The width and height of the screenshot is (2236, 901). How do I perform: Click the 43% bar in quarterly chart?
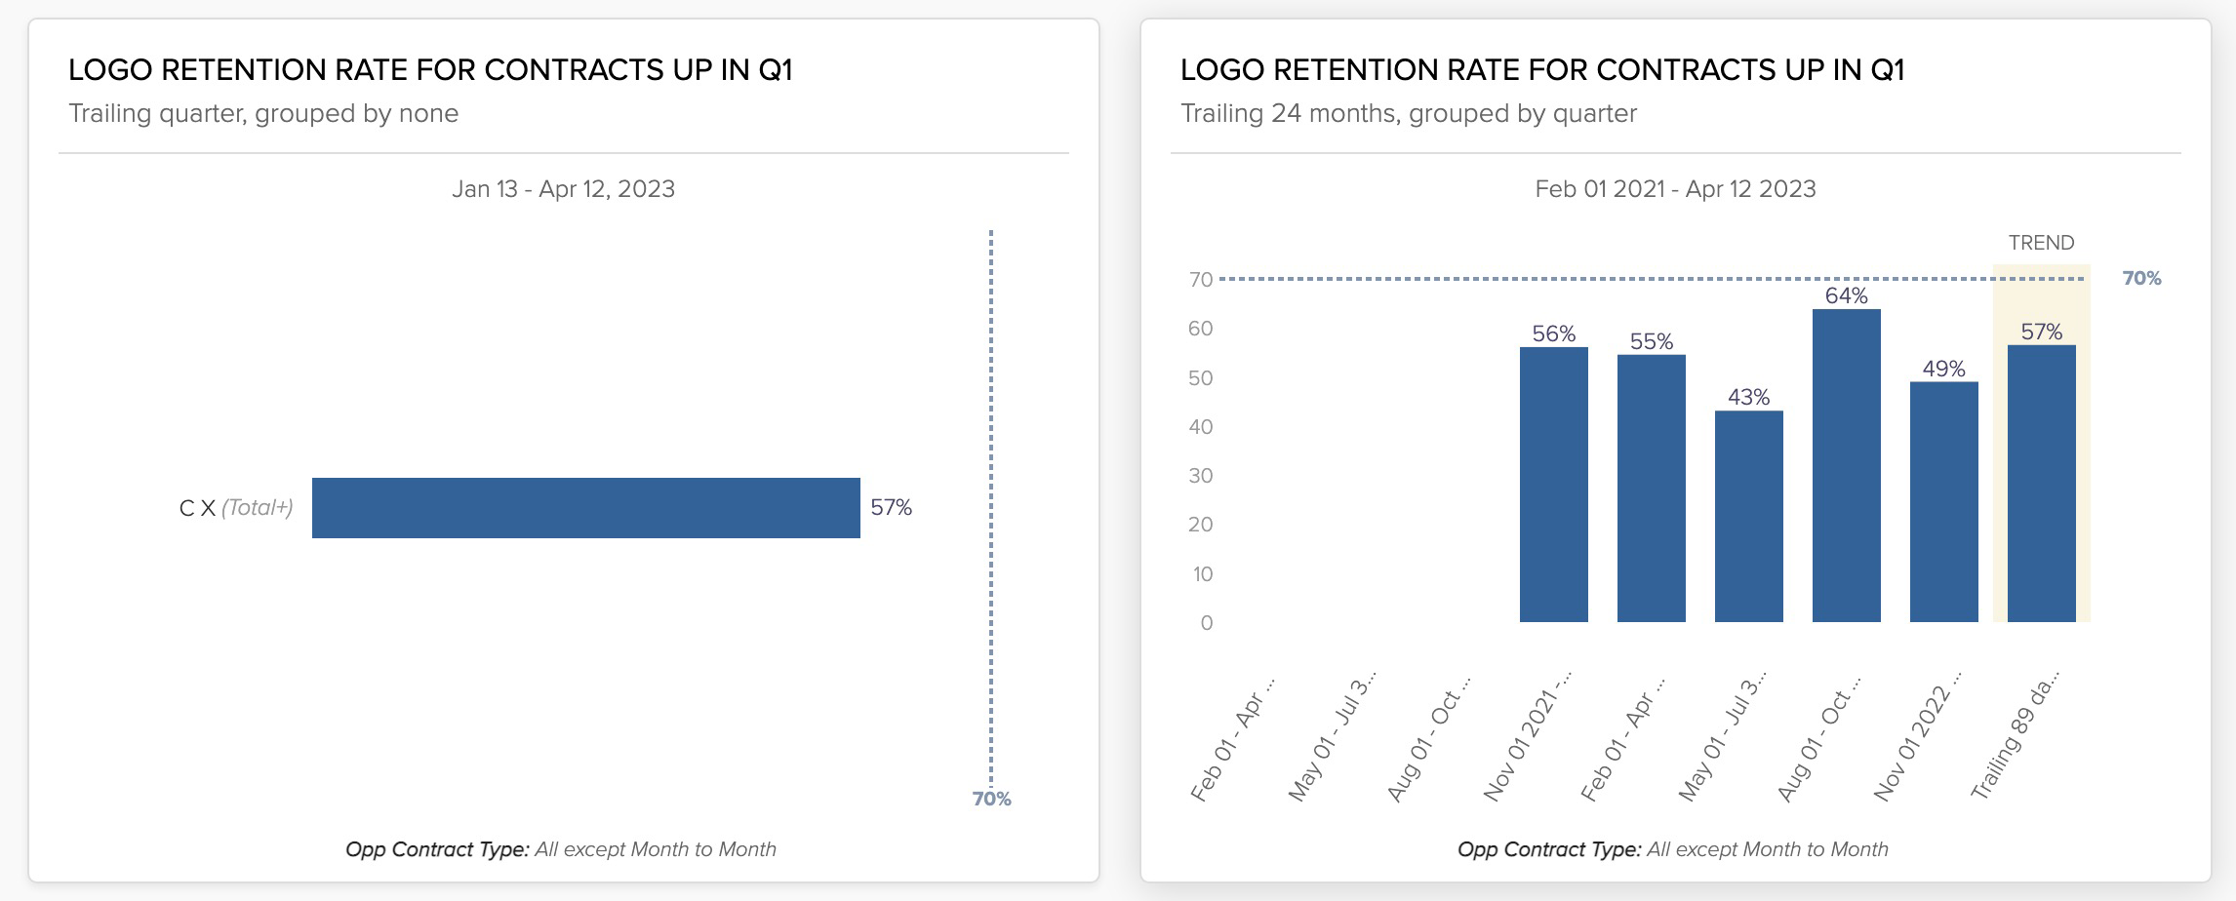click(1748, 516)
